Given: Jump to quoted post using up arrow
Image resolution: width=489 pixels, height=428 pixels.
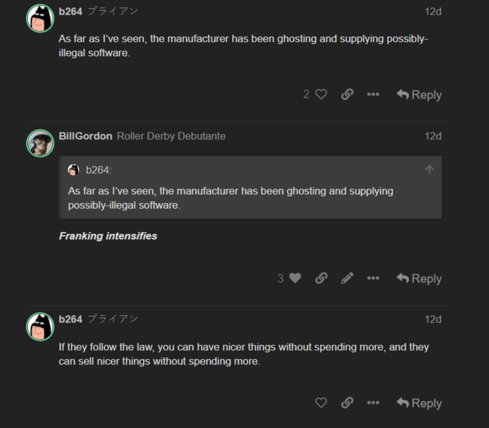Looking at the screenshot, I should click(x=430, y=170).
